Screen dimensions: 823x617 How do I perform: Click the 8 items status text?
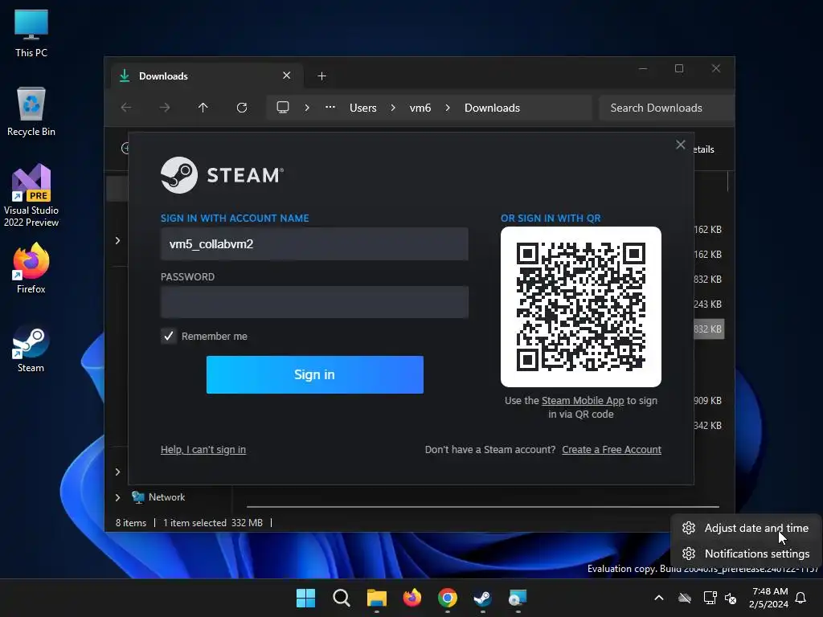(131, 522)
